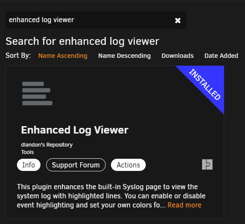Open dlandon's Repository link

[x=47, y=145]
